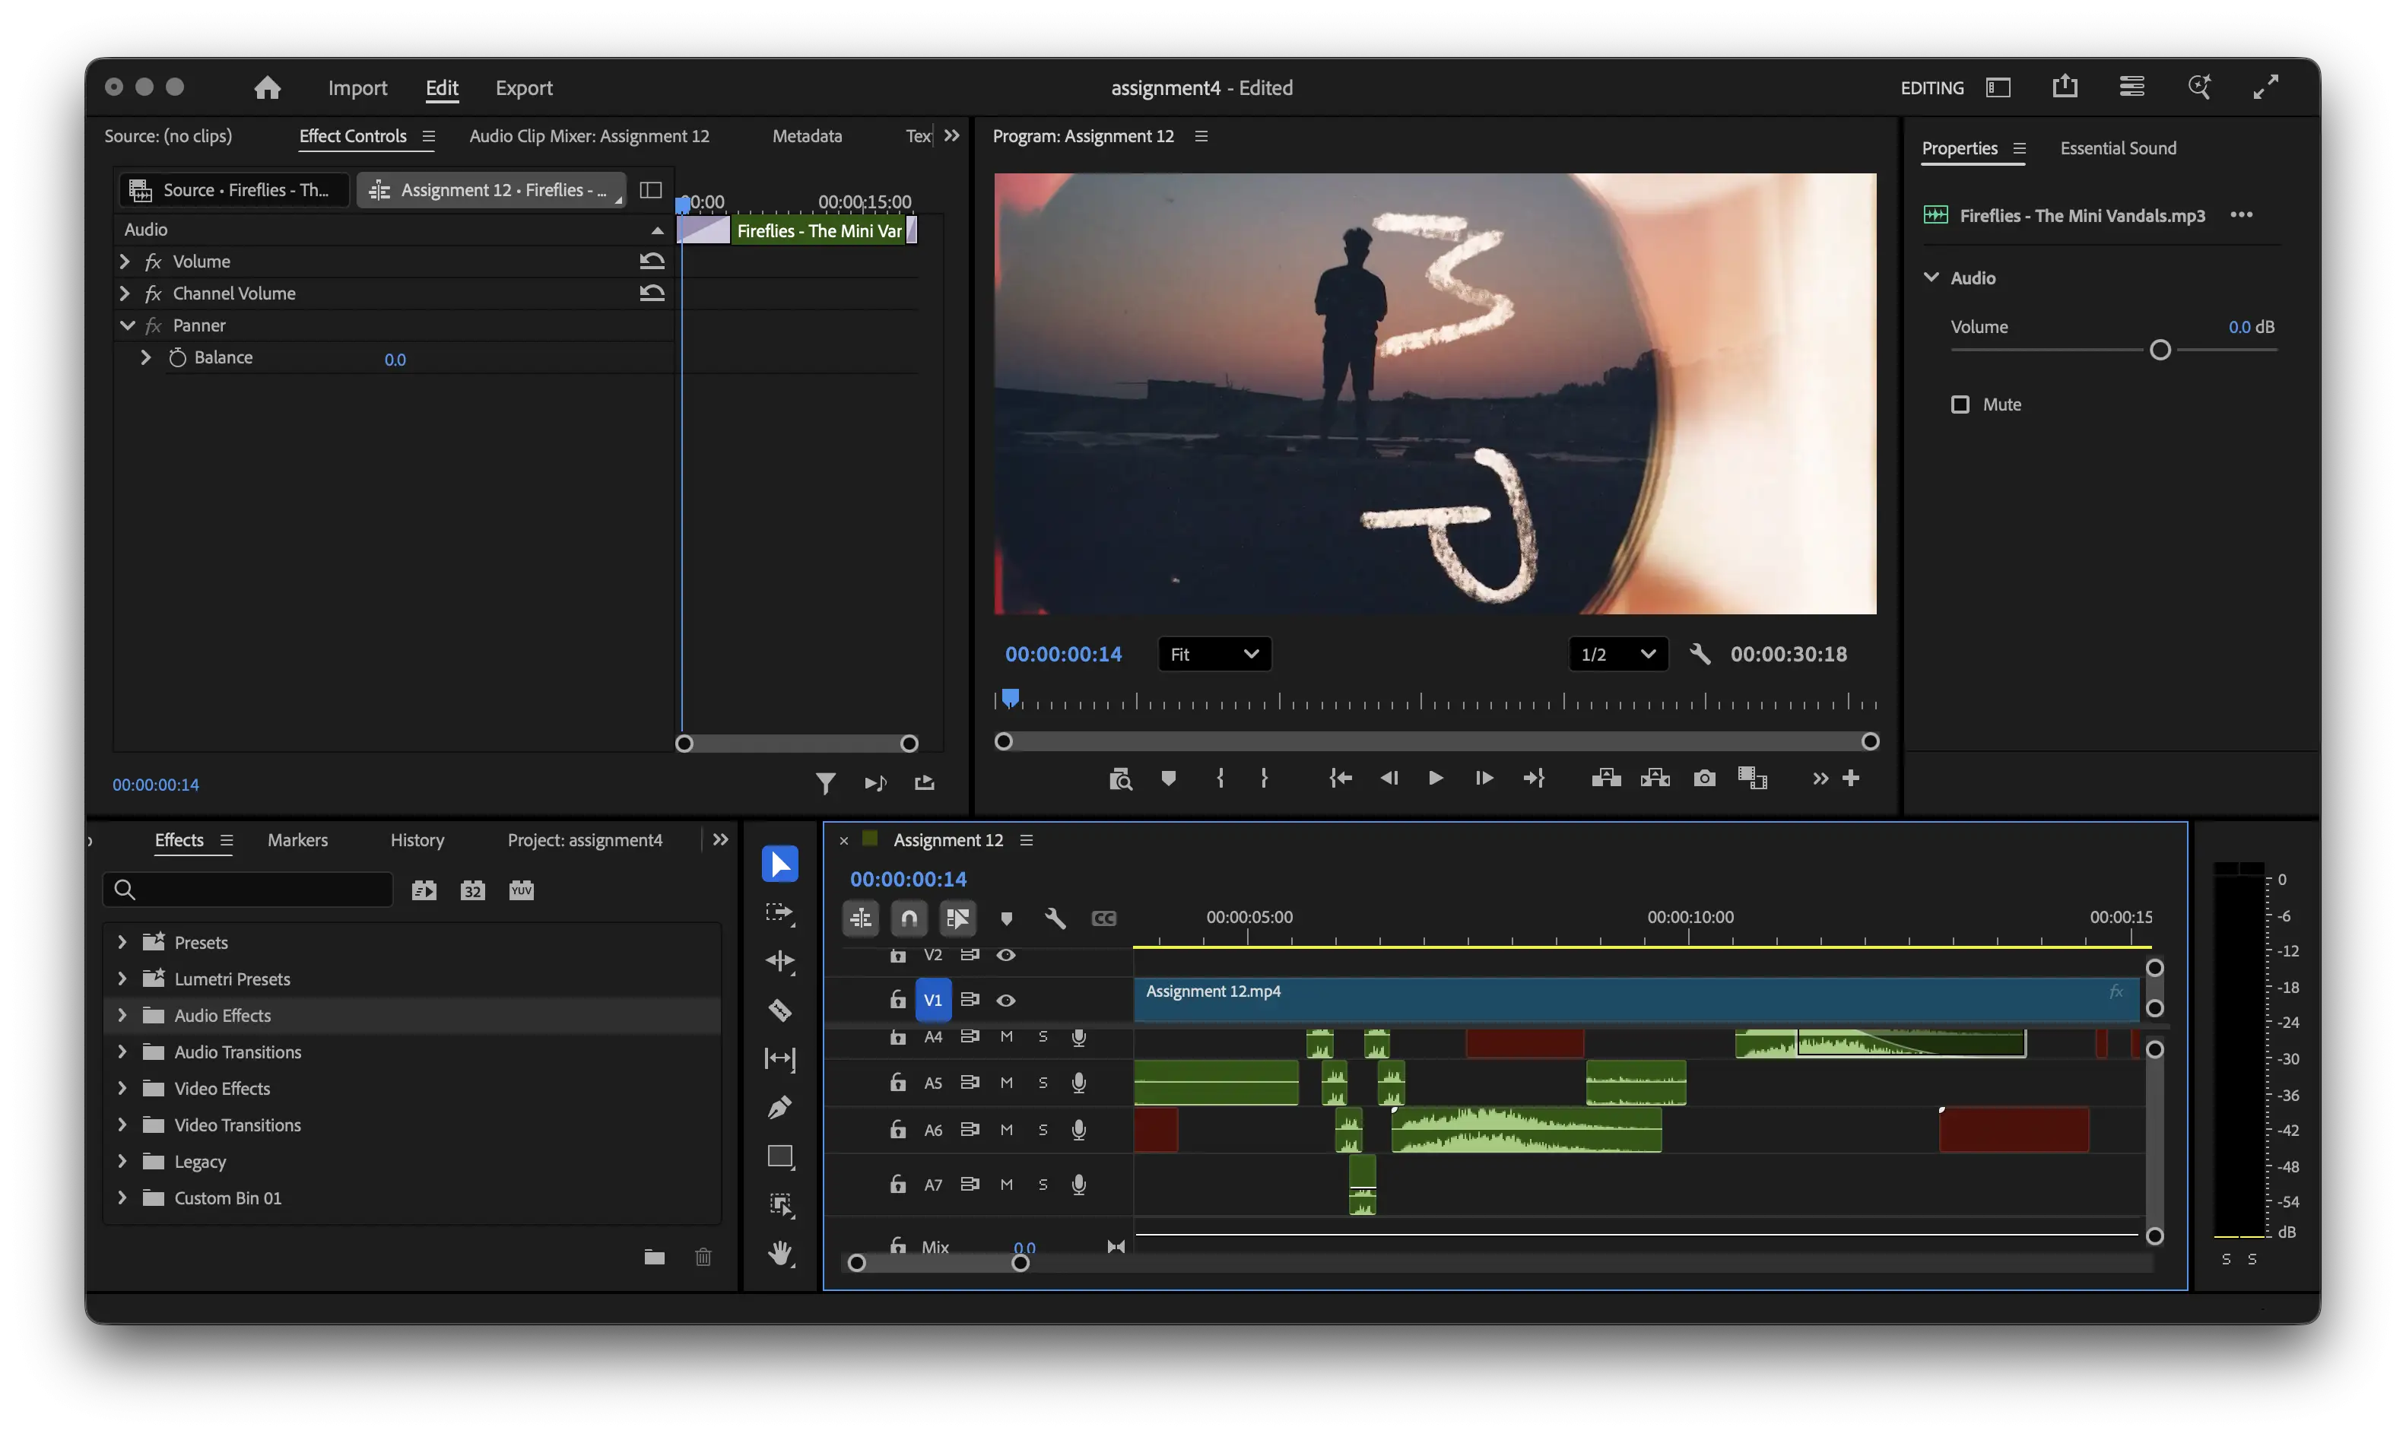Toggle V1 track output eye icon
2406x1437 pixels.
pyautogui.click(x=1006, y=1001)
